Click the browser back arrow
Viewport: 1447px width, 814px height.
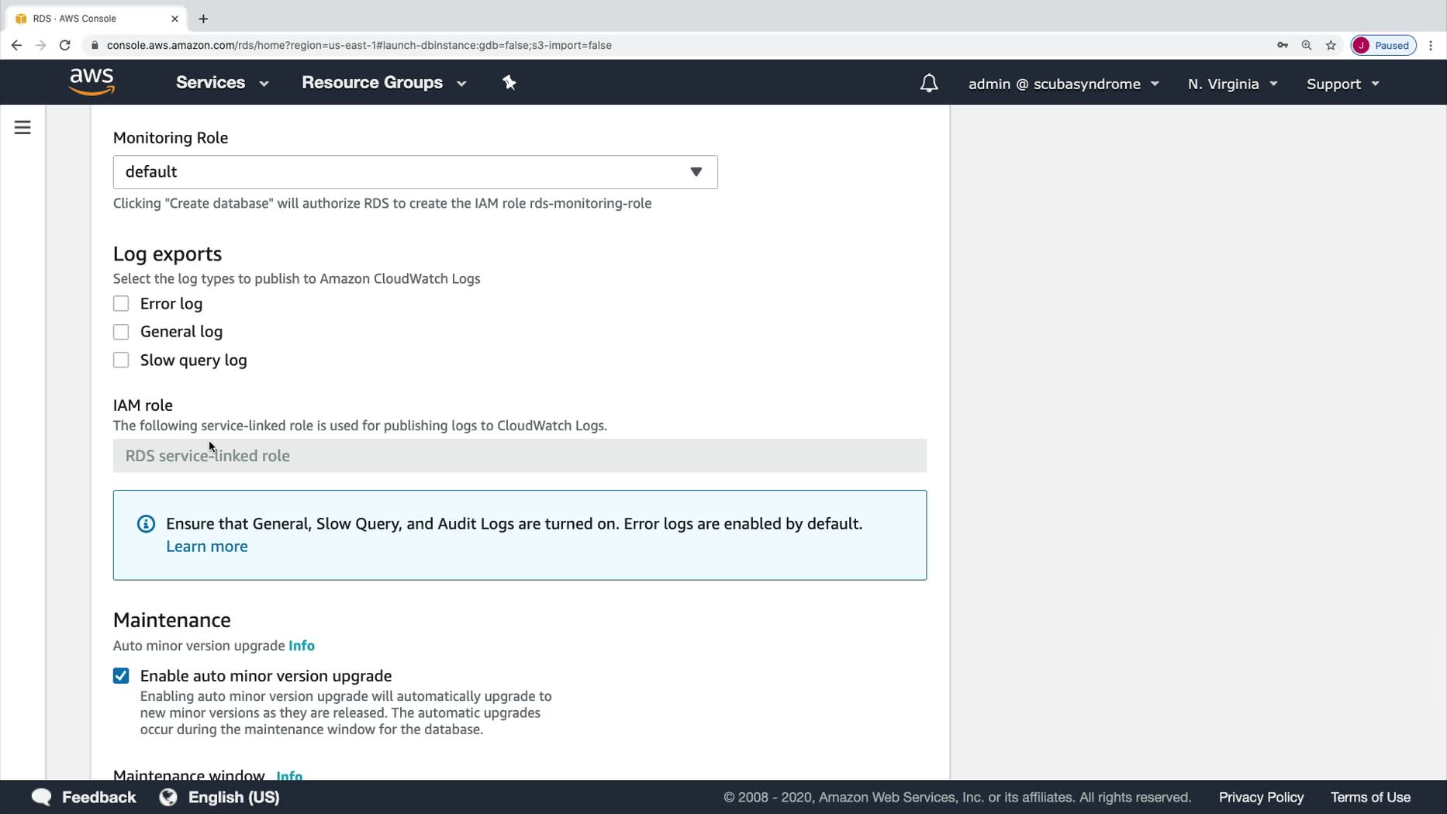point(16,45)
